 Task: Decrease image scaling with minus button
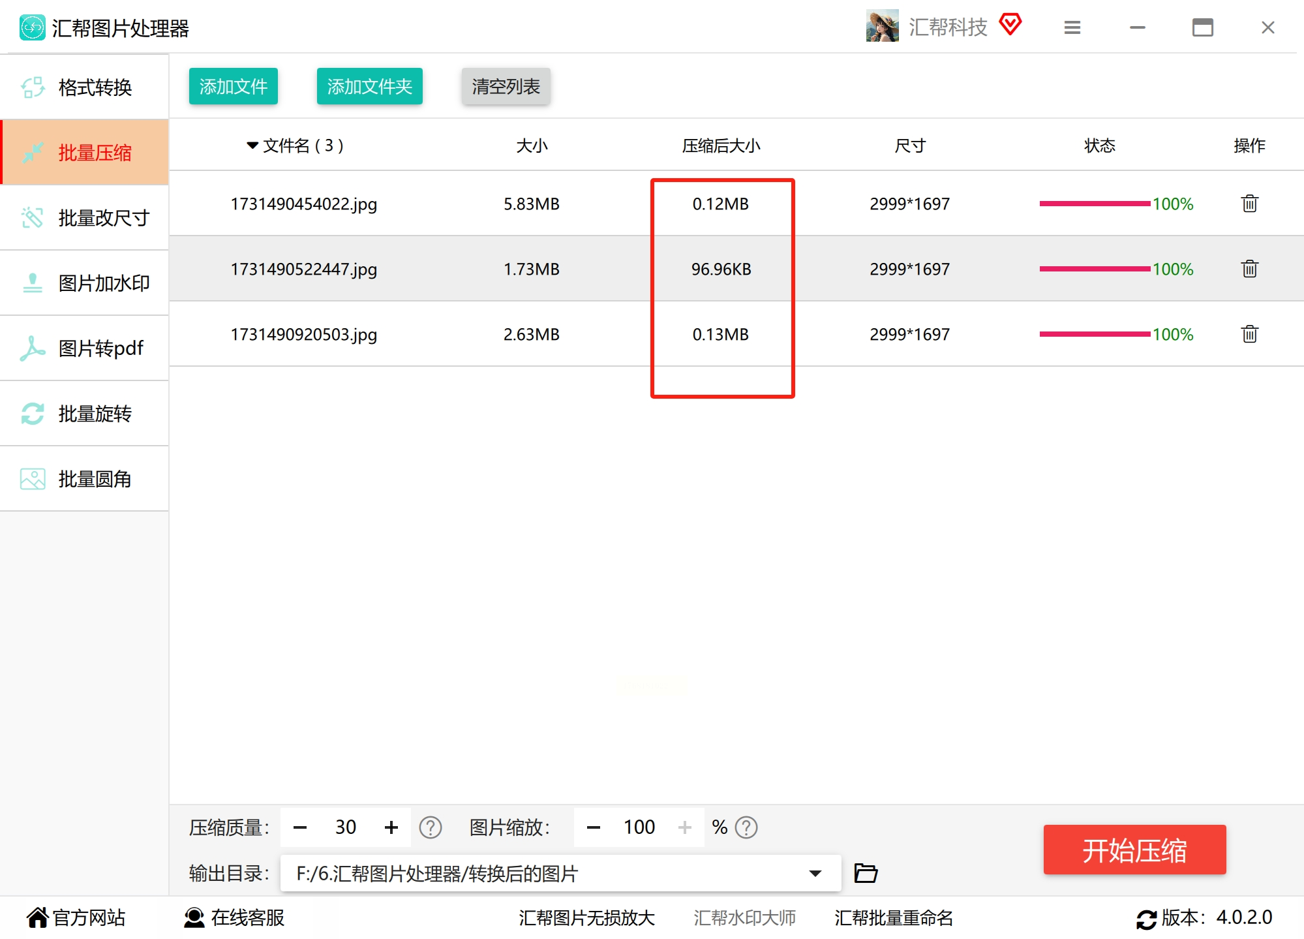pyautogui.click(x=593, y=827)
